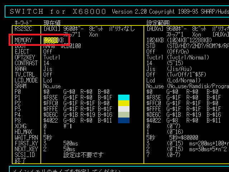Click the 50ms NEXT_KEY delay text
The image size is (229, 172).
69,149
